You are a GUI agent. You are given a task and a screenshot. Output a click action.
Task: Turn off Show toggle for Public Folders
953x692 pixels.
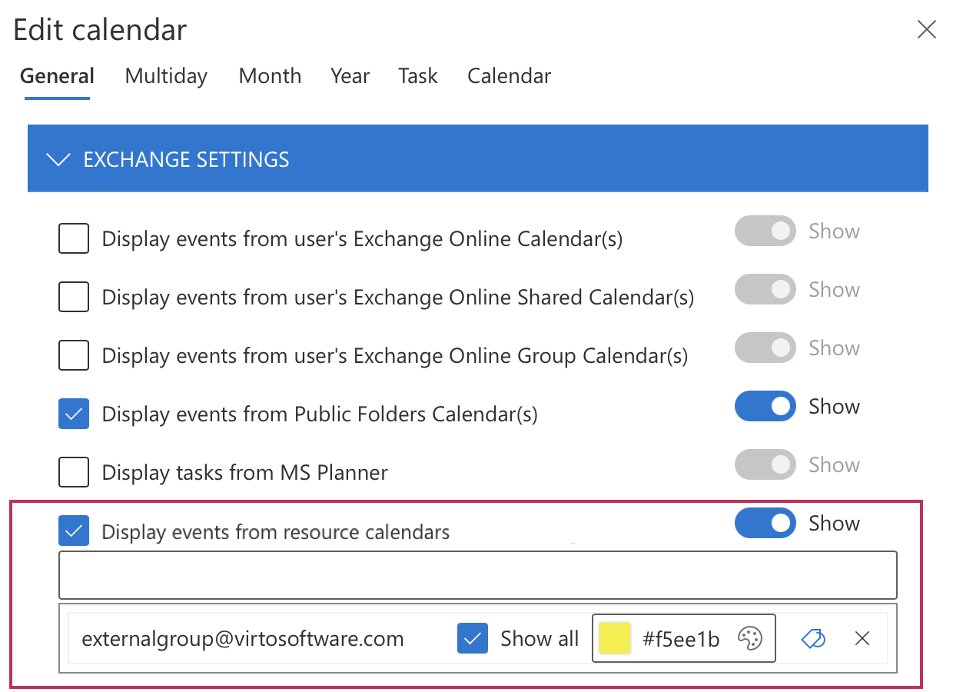(x=765, y=407)
